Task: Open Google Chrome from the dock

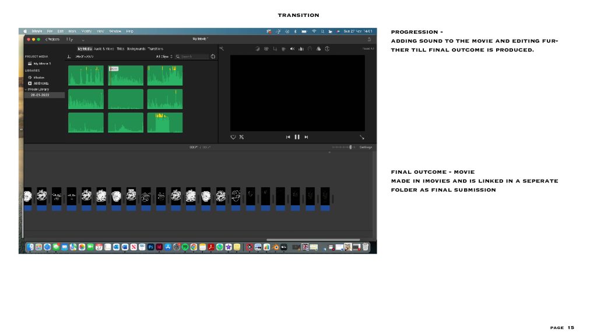Action: click(x=194, y=247)
